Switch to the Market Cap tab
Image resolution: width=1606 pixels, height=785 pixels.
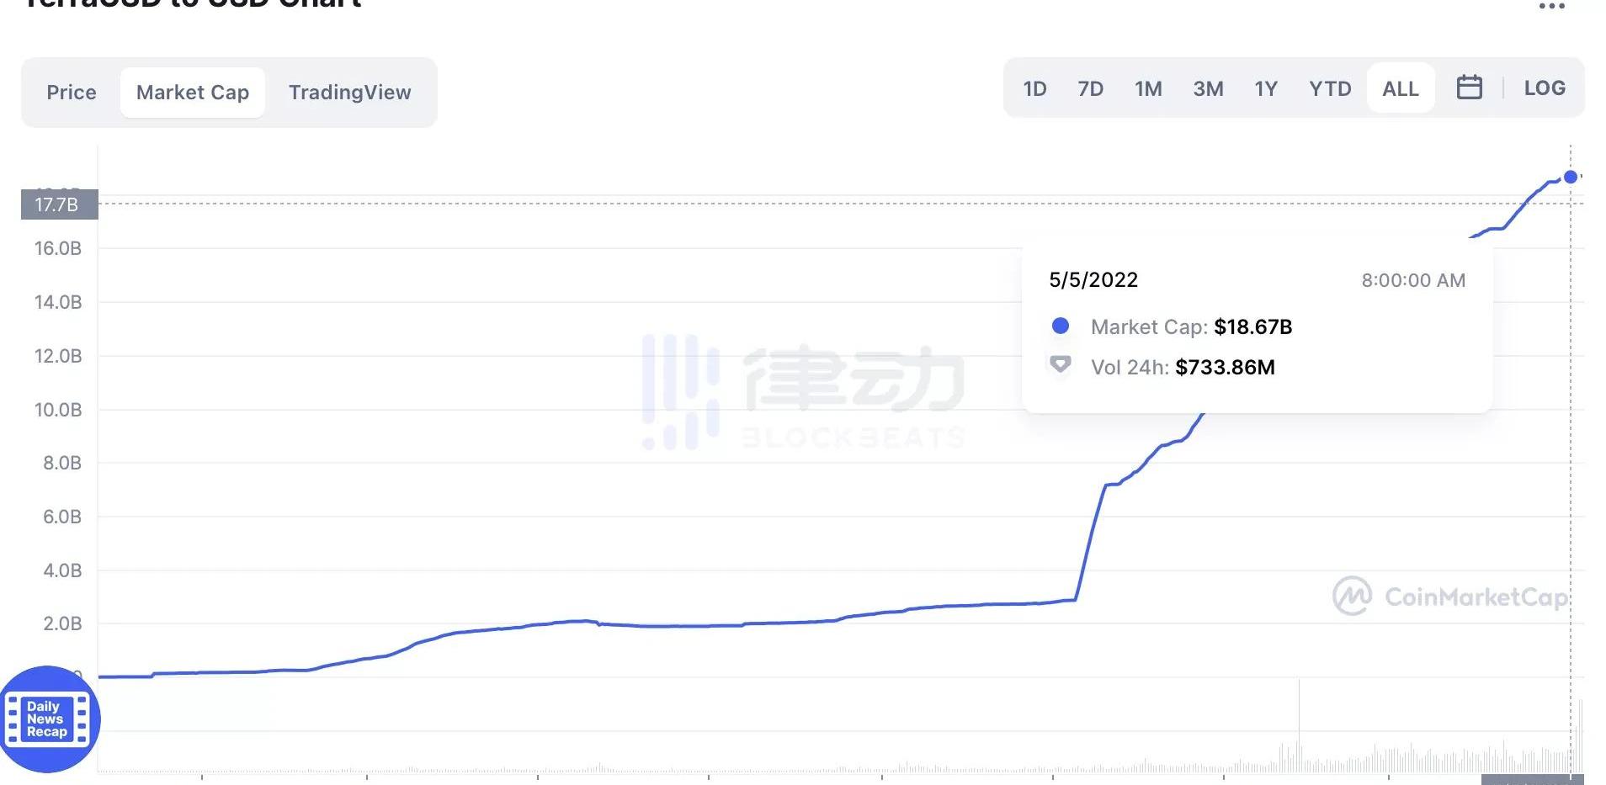coord(193,93)
